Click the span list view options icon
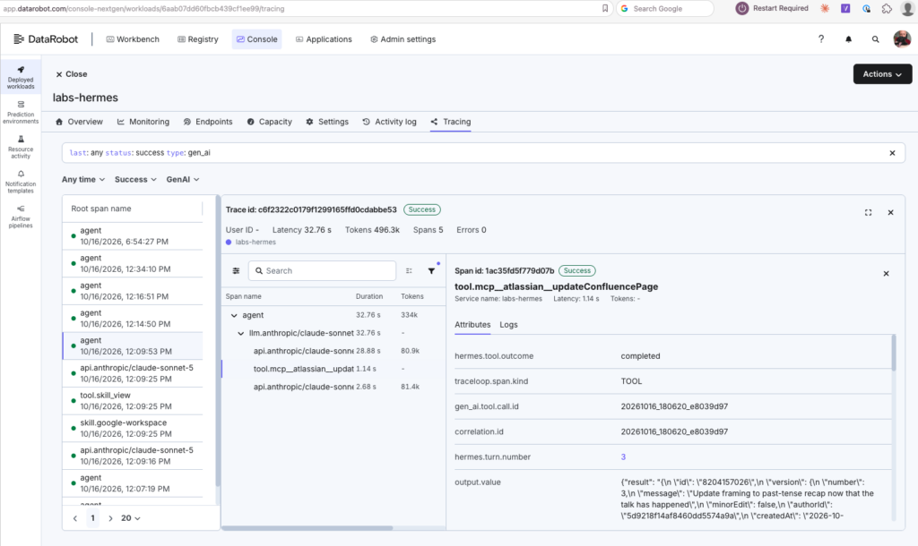918x546 pixels. (409, 270)
